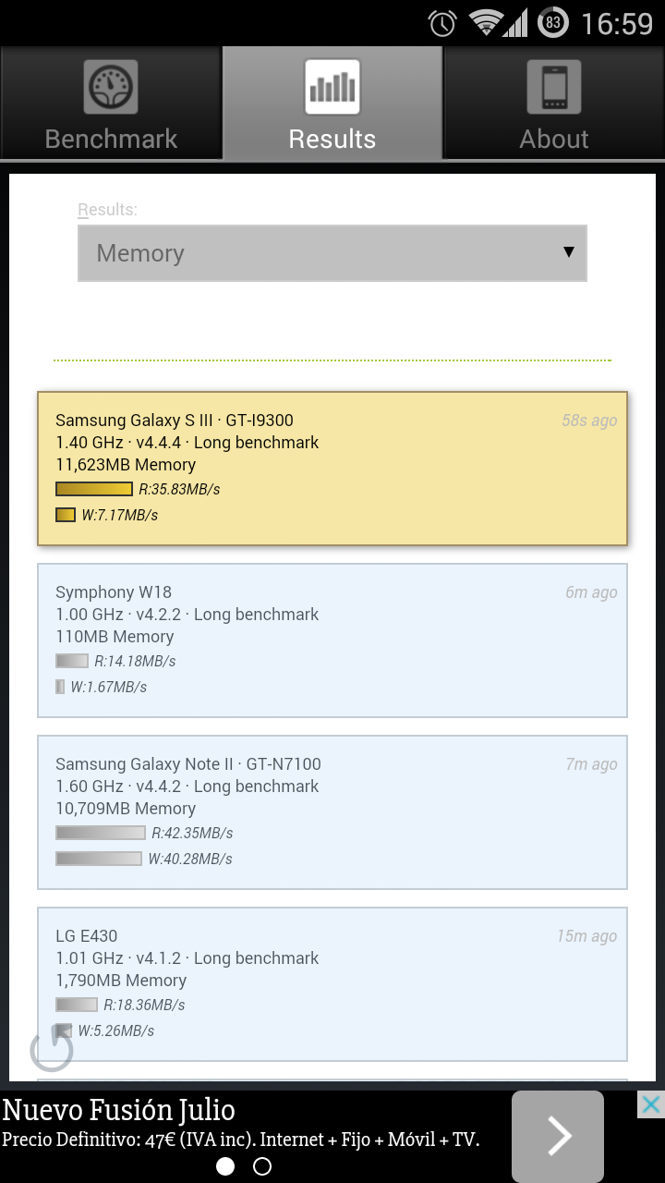Open the Samsung Galaxy Note II result
This screenshot has height=1183, width=665.
pos(332,811)
